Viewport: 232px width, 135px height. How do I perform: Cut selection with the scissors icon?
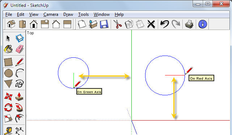(x=118, y=24)
